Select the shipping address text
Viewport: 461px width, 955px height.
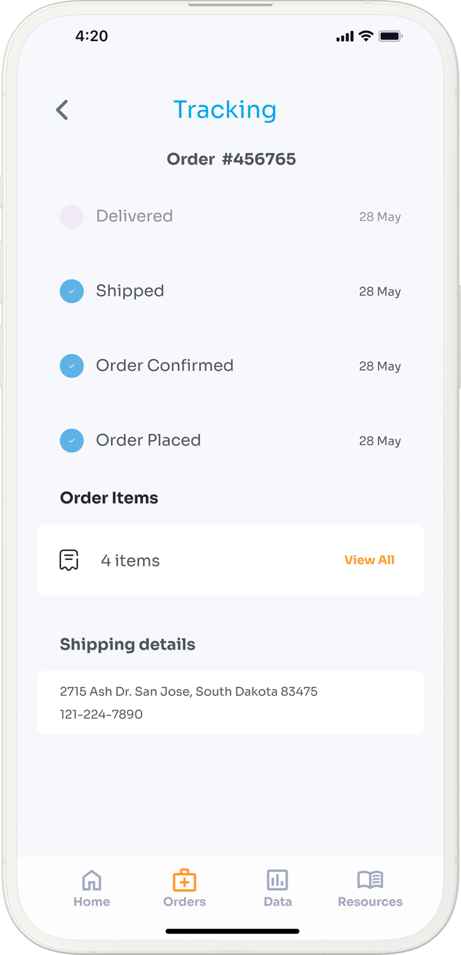click(189, 691)
